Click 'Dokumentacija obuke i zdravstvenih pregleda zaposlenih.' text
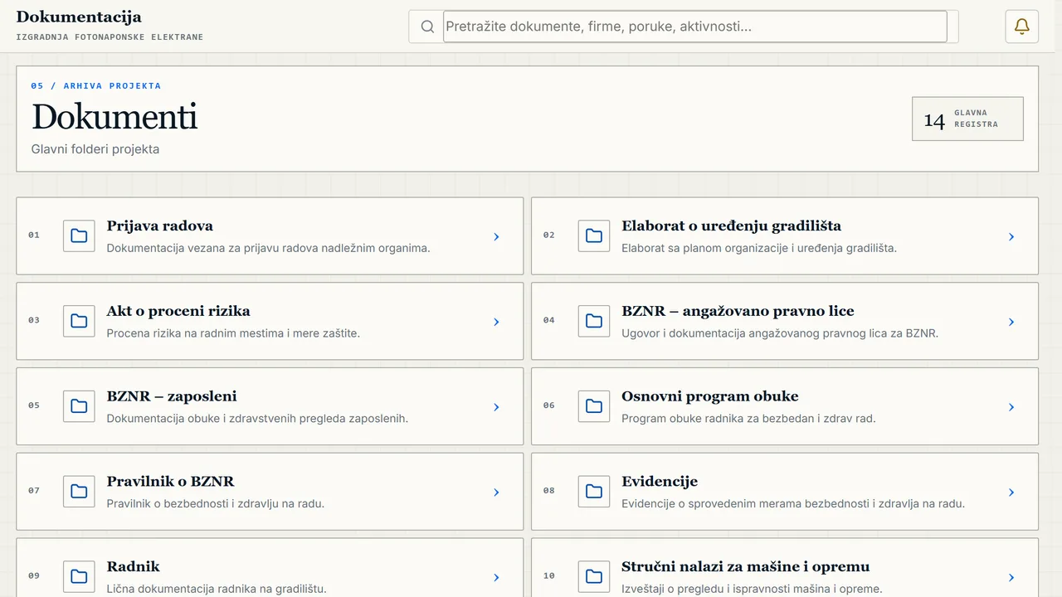Viewport: 1062px width, 597px height. click(x=257, y=419)
